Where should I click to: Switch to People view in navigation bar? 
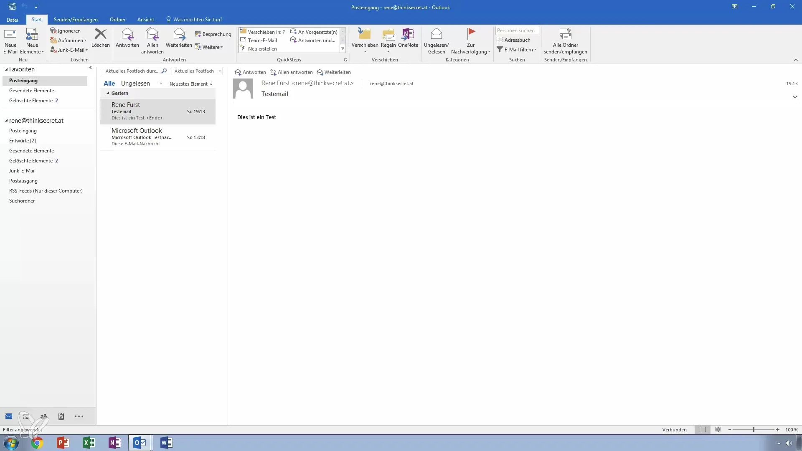(x=43, y=416)
